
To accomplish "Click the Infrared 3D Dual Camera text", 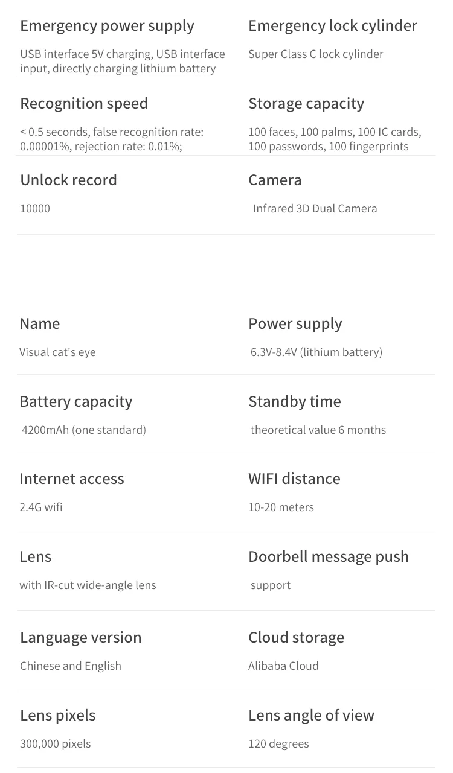I will [315, 209].
